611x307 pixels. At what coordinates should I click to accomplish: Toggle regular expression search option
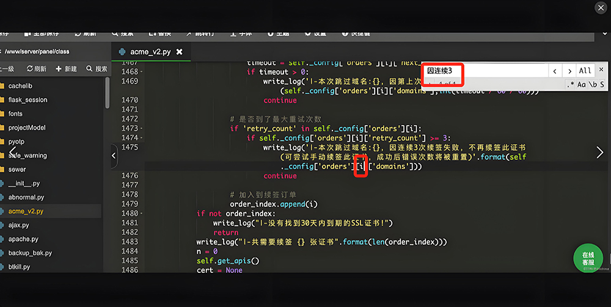click(570, 85)
